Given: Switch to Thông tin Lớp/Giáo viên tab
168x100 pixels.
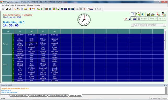Looking at the screenshot, I should (x=19, y=95).
